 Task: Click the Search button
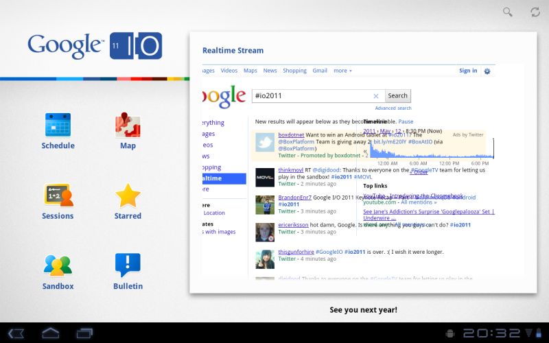click(398, 96)
